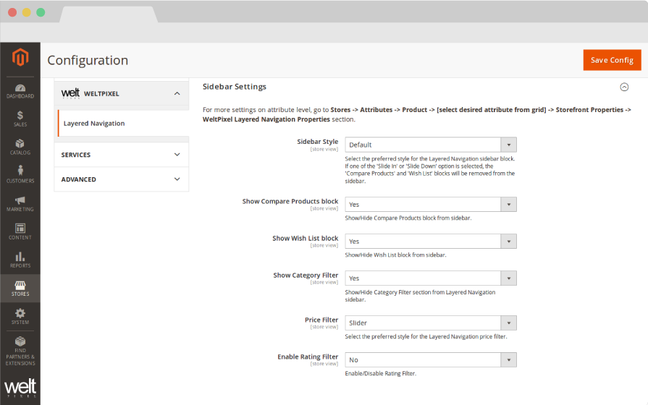Viewport: 648px width, 405px height.
Task: Open the Content sidebar icon
Action: (20, 231)
